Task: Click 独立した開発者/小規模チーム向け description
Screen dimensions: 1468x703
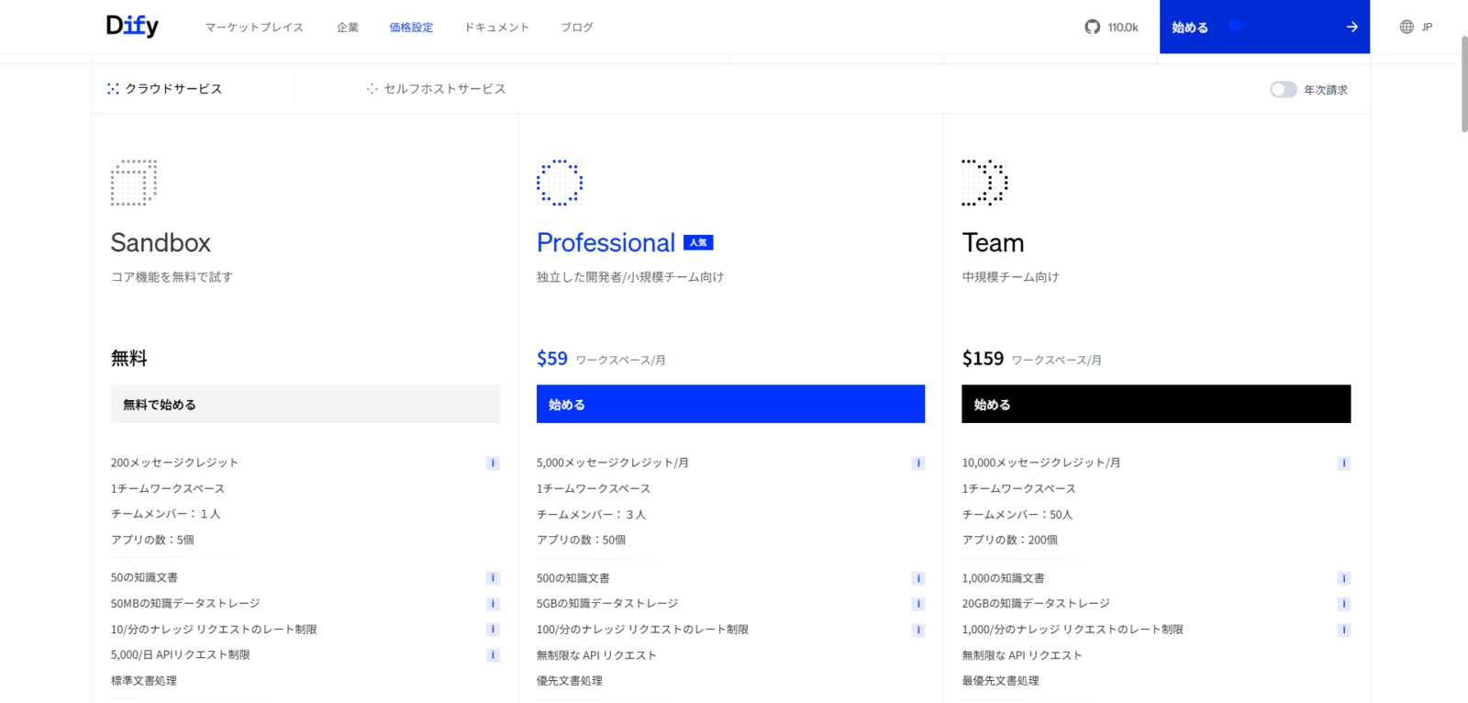Action: tap(630, 277)
